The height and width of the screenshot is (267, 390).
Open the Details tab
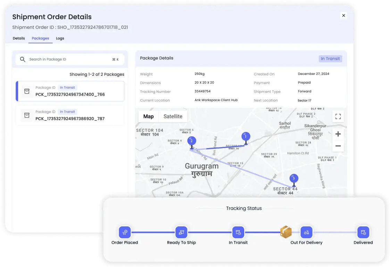(x=19, y=38)
